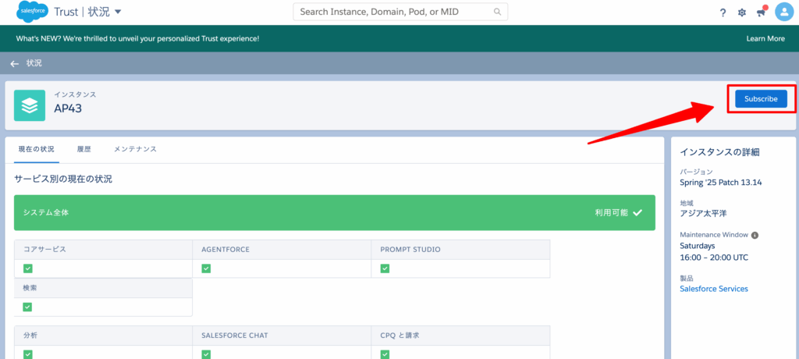
Task: Click the PROMPT STUDIO header cell
Action: pos(460,250)
